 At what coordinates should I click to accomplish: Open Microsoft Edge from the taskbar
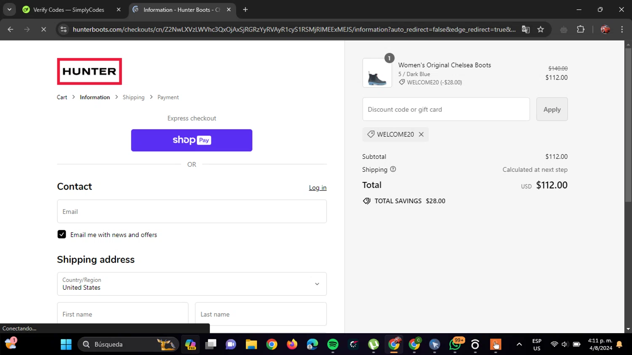pos(312,344)
